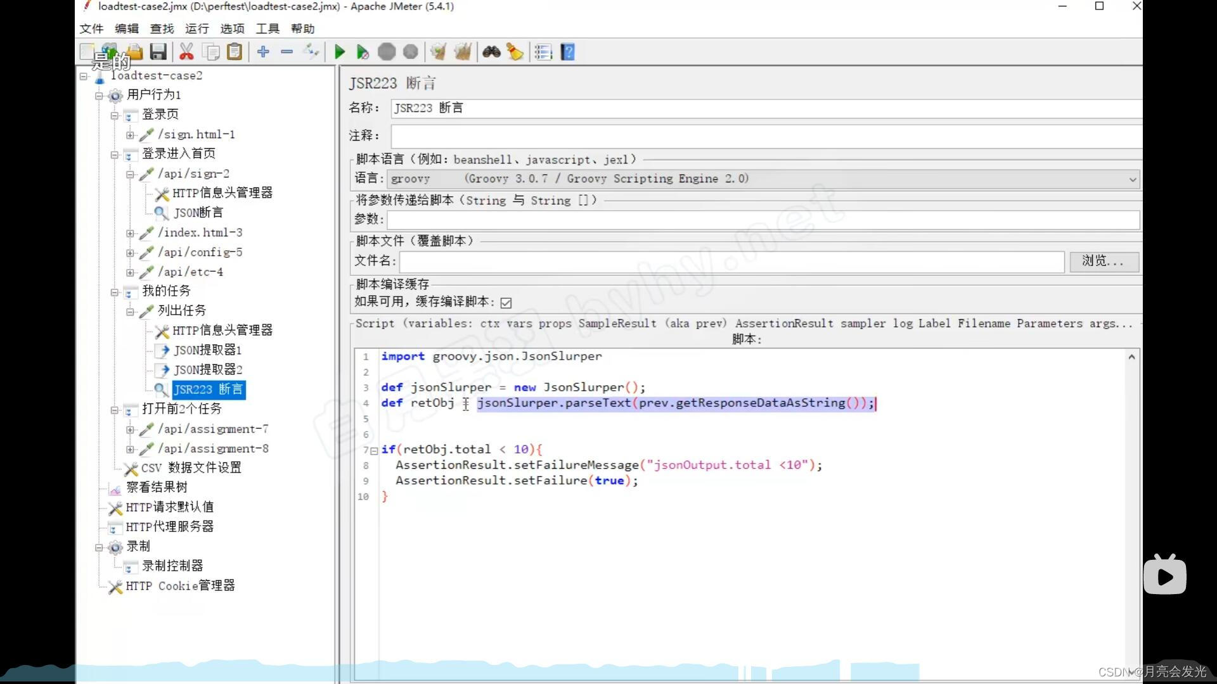Open the 工具 menu
The image size is (1217, 684).
267,28
